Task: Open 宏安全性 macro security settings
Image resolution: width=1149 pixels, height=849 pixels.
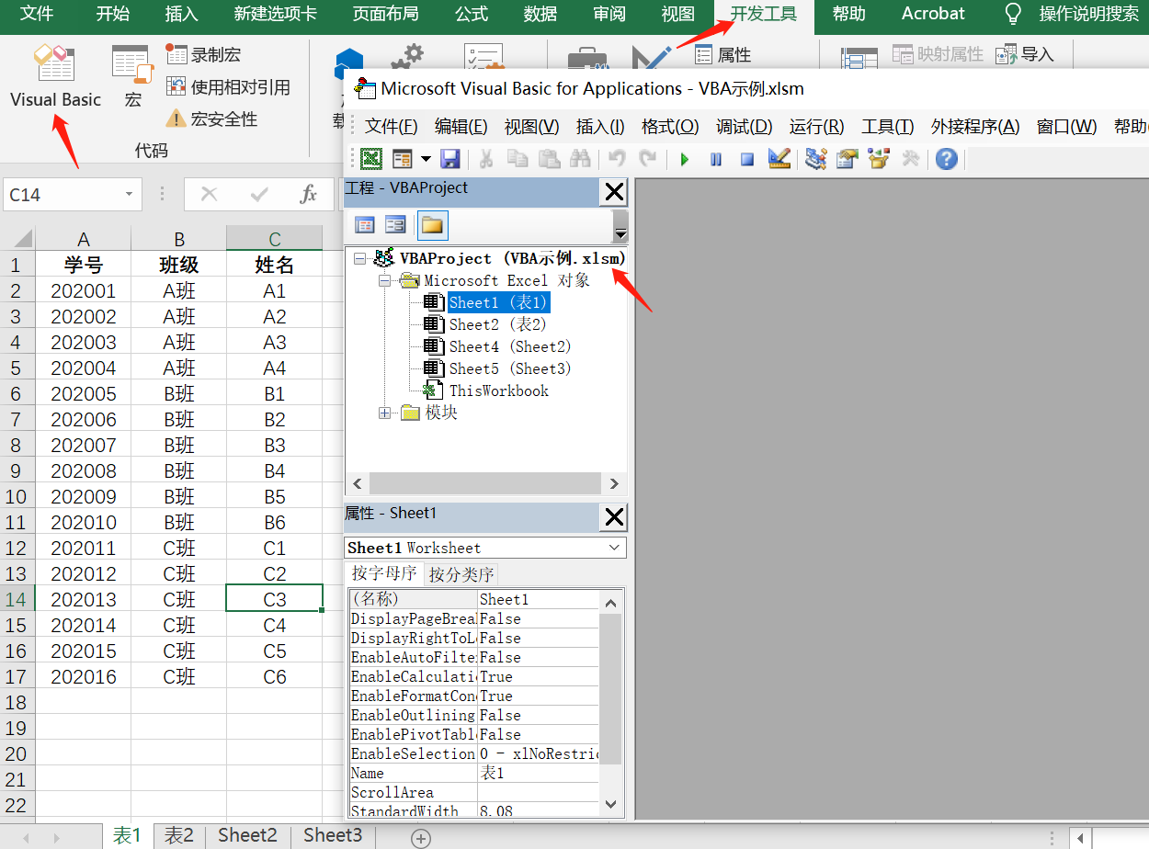Action: click(x=211, y=119)
